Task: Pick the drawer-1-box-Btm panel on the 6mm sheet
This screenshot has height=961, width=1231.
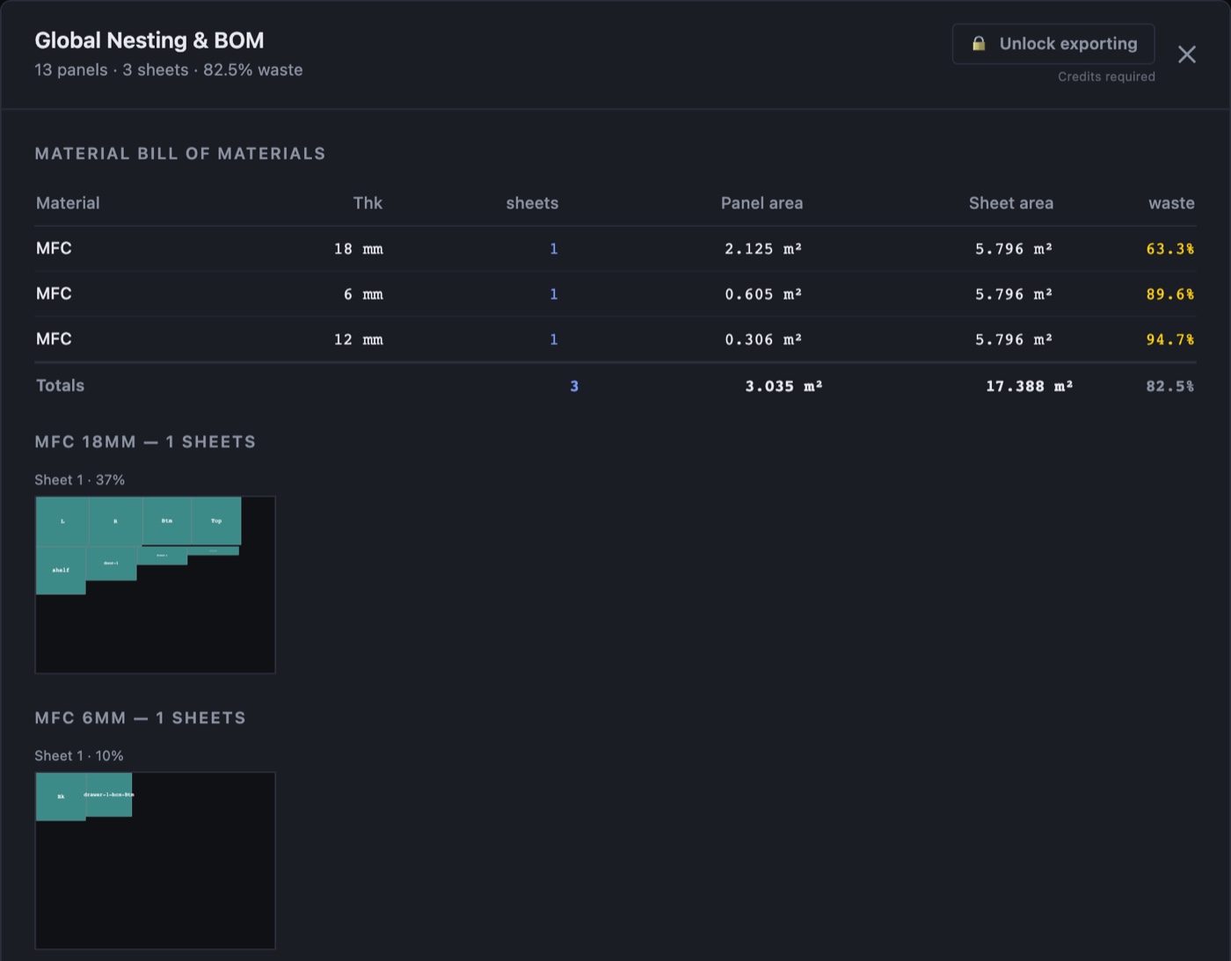Action: point(109,795)
